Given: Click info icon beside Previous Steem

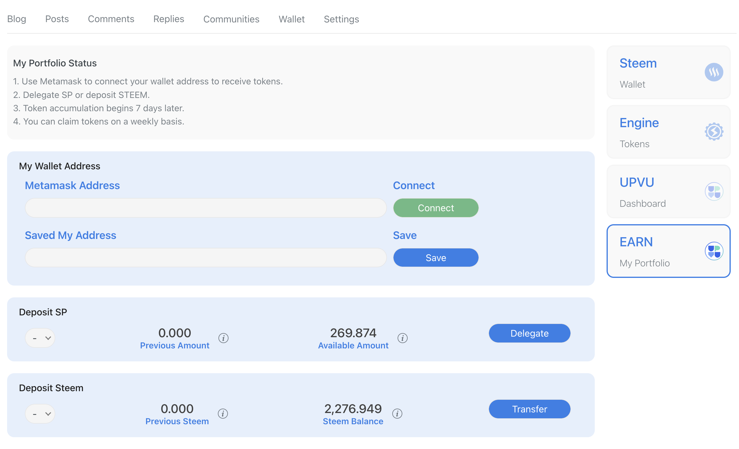Looking at the screenshot, I should [223, 414].
